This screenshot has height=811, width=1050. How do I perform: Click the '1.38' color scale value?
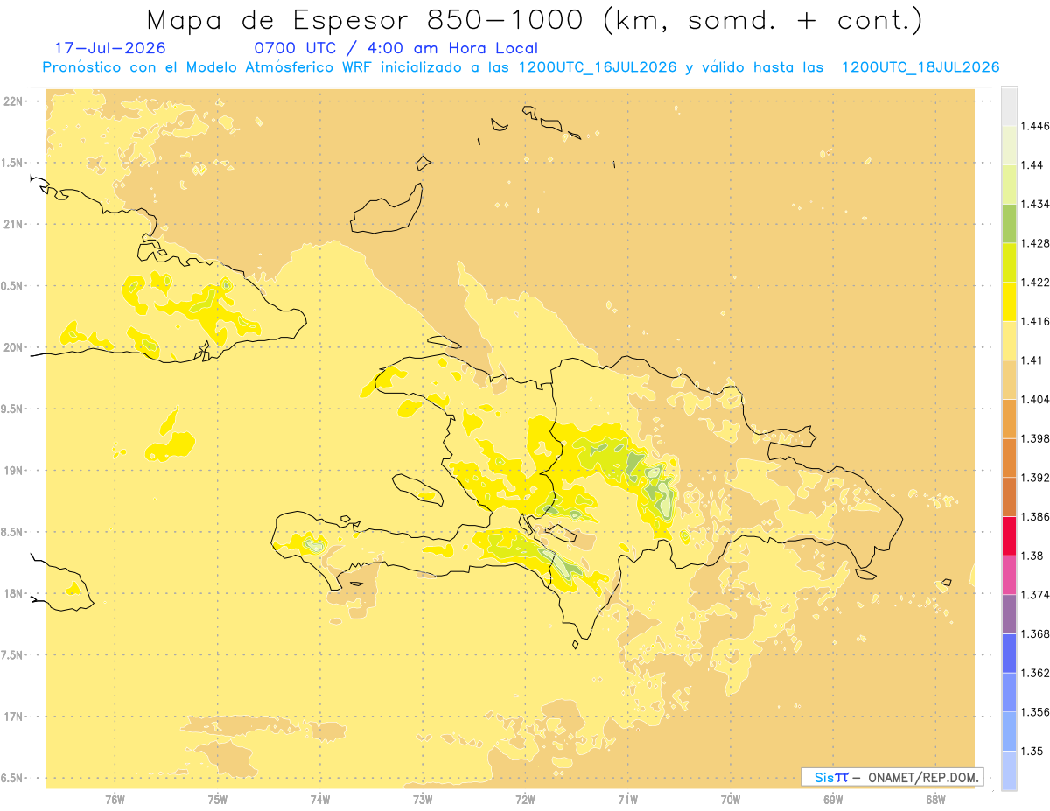point(1032,556)
